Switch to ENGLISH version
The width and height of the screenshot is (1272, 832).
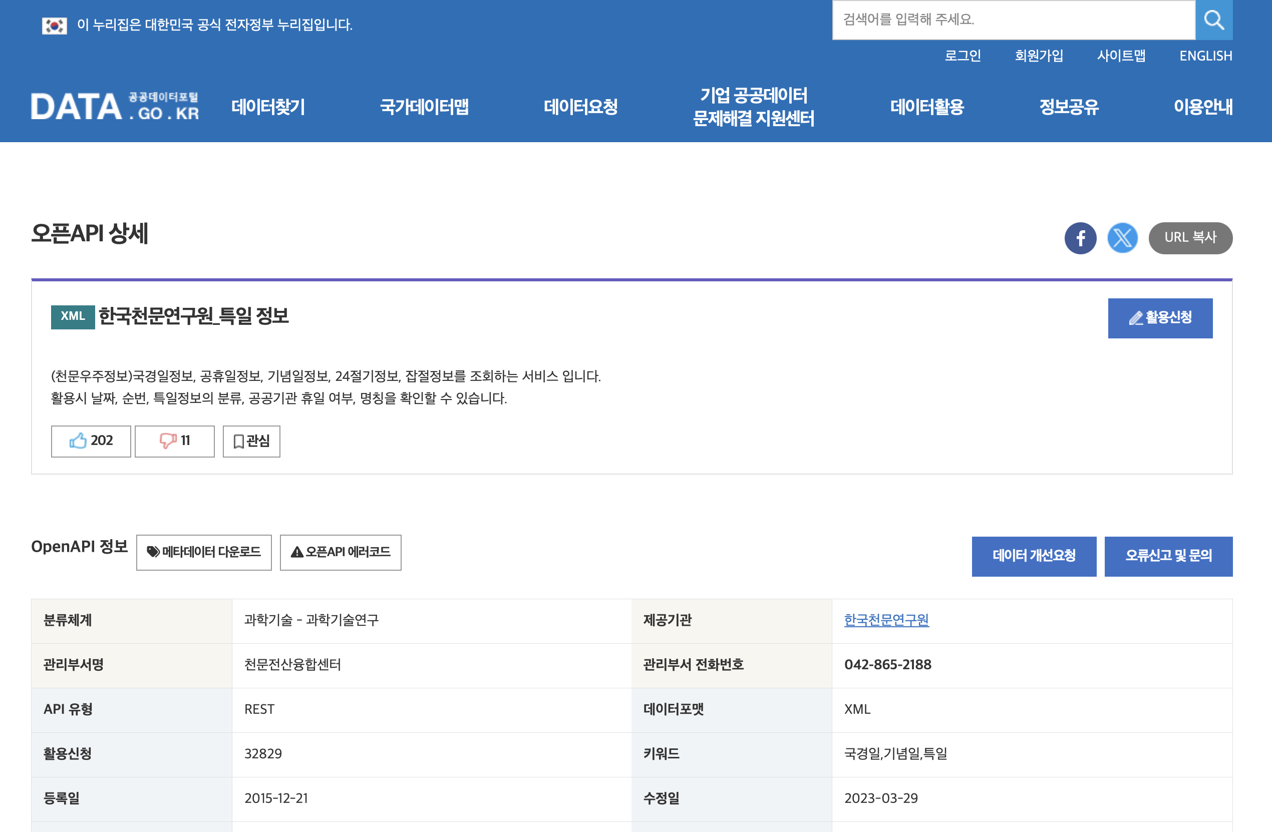(1206, 56)
